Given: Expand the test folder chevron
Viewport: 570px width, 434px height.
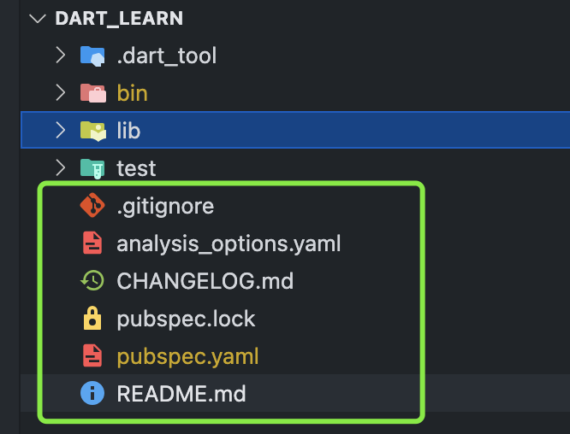Looking at the screenshot, I should pyautogui.click(x=61, y=168).
